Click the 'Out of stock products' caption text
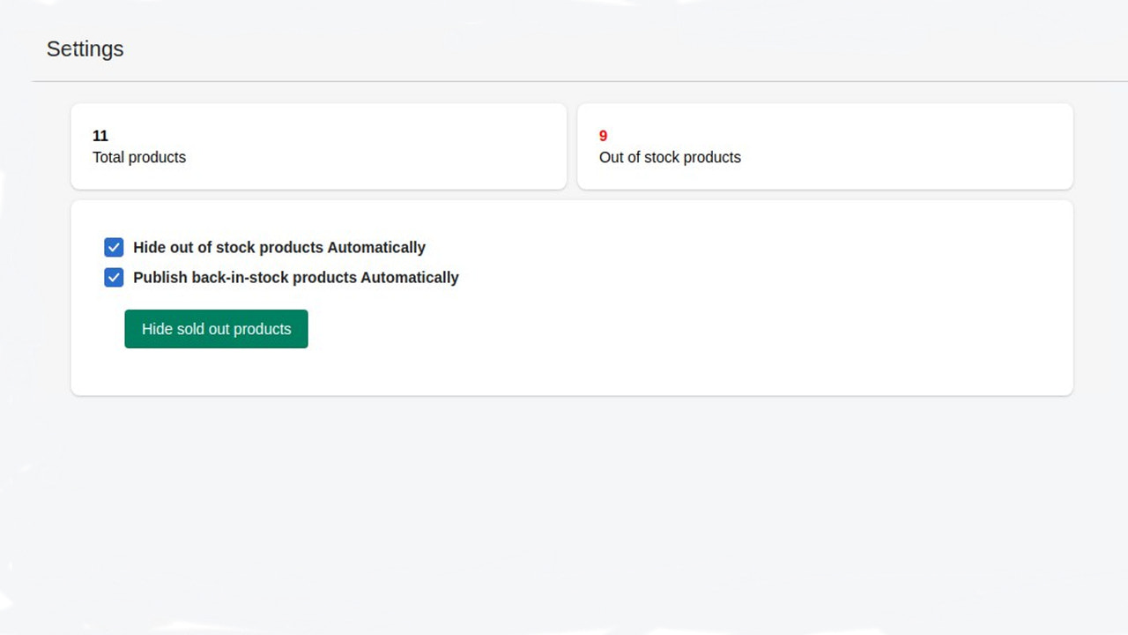Screen dimensions: 1128x635 (x=670, y=157)
